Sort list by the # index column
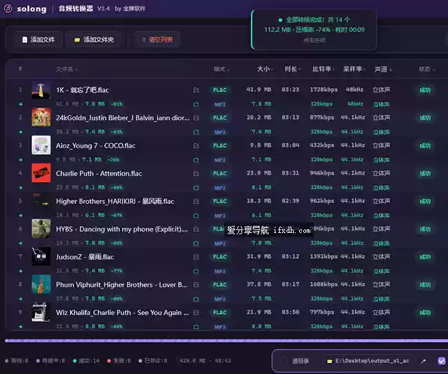 click(20, 69)
